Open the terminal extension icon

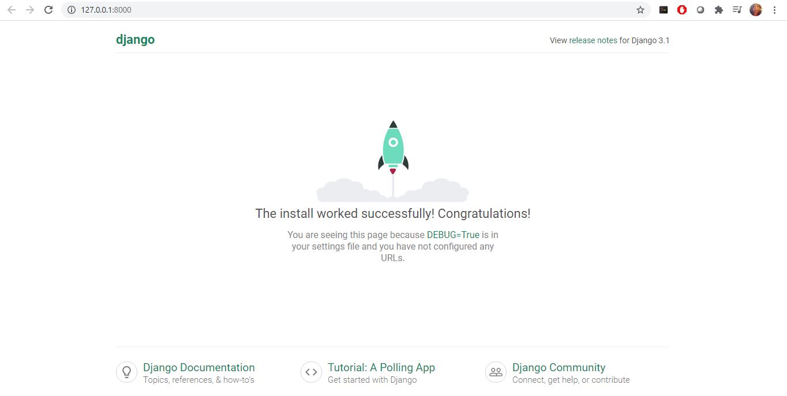pyautogui.click(x=664, y=10)
